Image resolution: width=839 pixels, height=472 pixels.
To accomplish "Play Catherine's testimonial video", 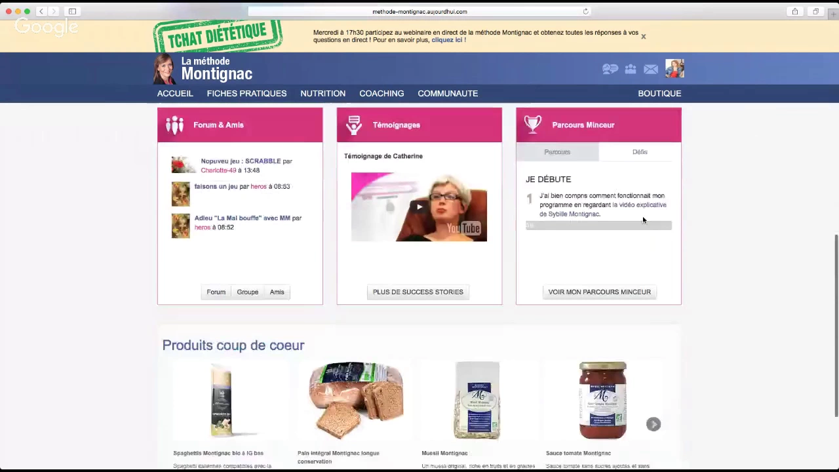I will pyautogui.click(x=419, y=207).
